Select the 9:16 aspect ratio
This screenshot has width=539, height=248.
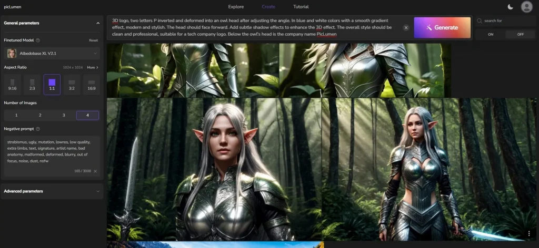tap(12, 84)
